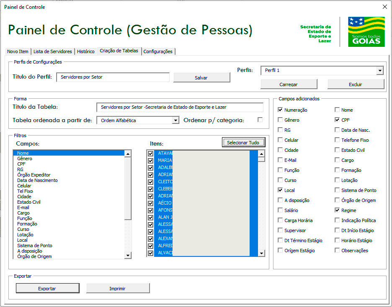Screen dimensions: 392x307
Task: Check the Indicação Política checkbox
Action: (x=337, y=220)
